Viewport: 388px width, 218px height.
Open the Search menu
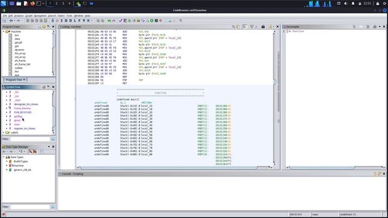(52, 16)
